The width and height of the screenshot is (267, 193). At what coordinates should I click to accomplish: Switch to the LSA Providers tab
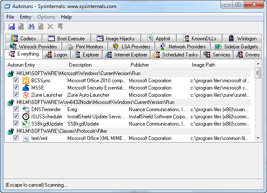131,46
